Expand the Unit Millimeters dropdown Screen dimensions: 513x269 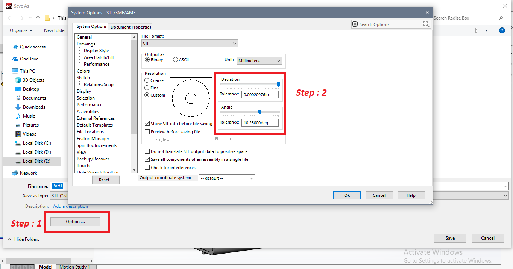[259, 61]
